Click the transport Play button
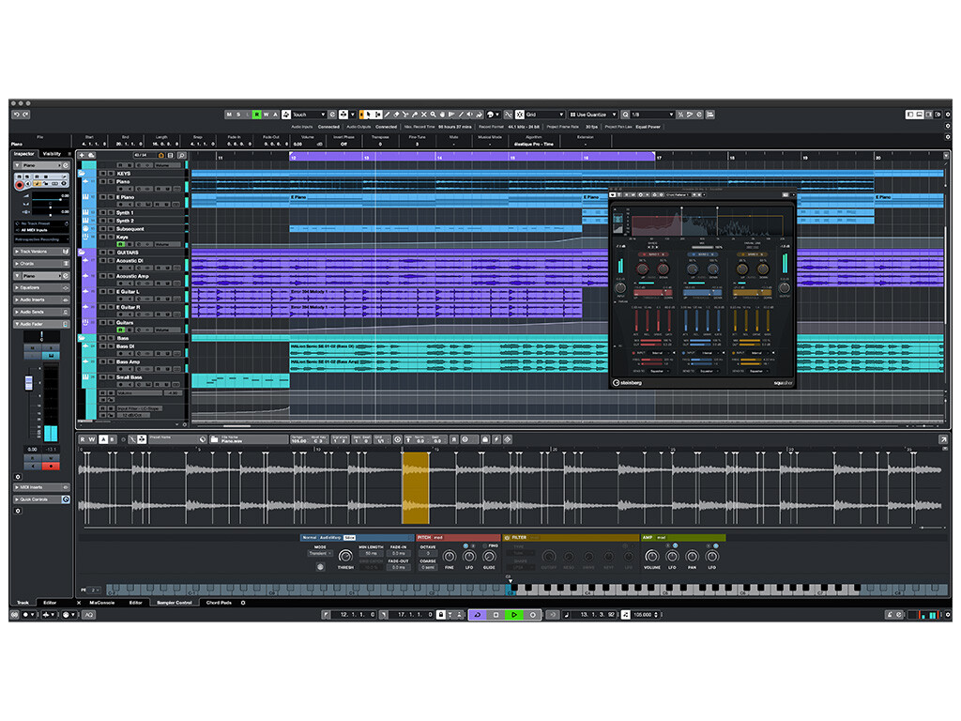Image resolution: width=961 pixels, height=721 pixels. (514, 614)
